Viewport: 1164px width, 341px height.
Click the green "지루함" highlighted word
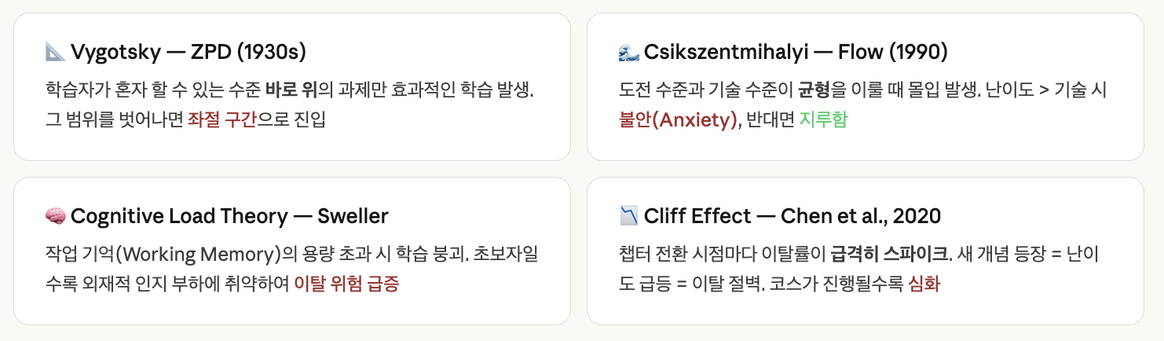[x=823, y=120]
